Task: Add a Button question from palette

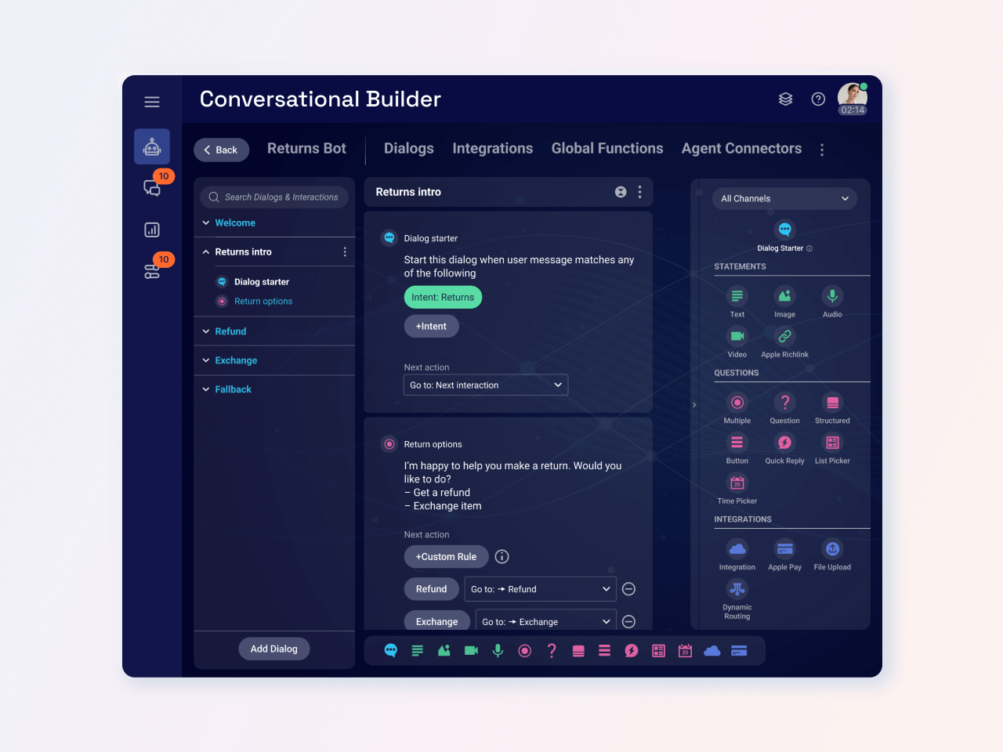Action: pos(737,443)
